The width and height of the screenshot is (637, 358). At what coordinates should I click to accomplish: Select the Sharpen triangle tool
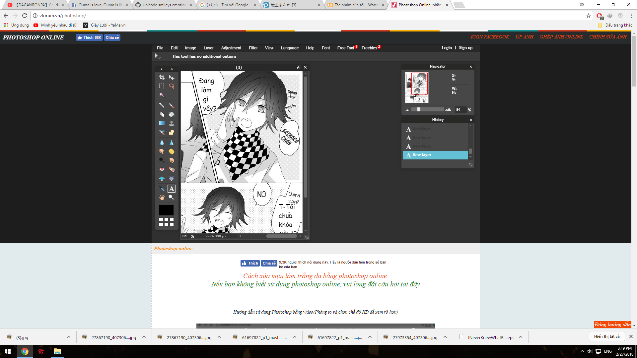click(172, 143)
